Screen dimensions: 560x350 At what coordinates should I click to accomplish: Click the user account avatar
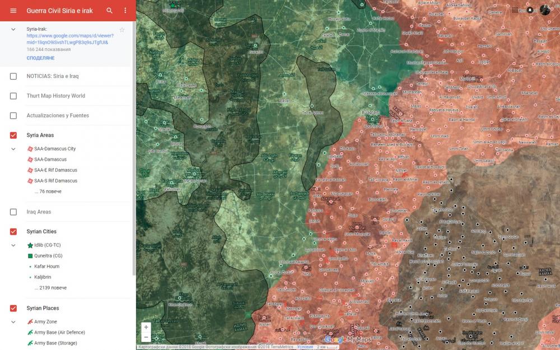(545, 10)
